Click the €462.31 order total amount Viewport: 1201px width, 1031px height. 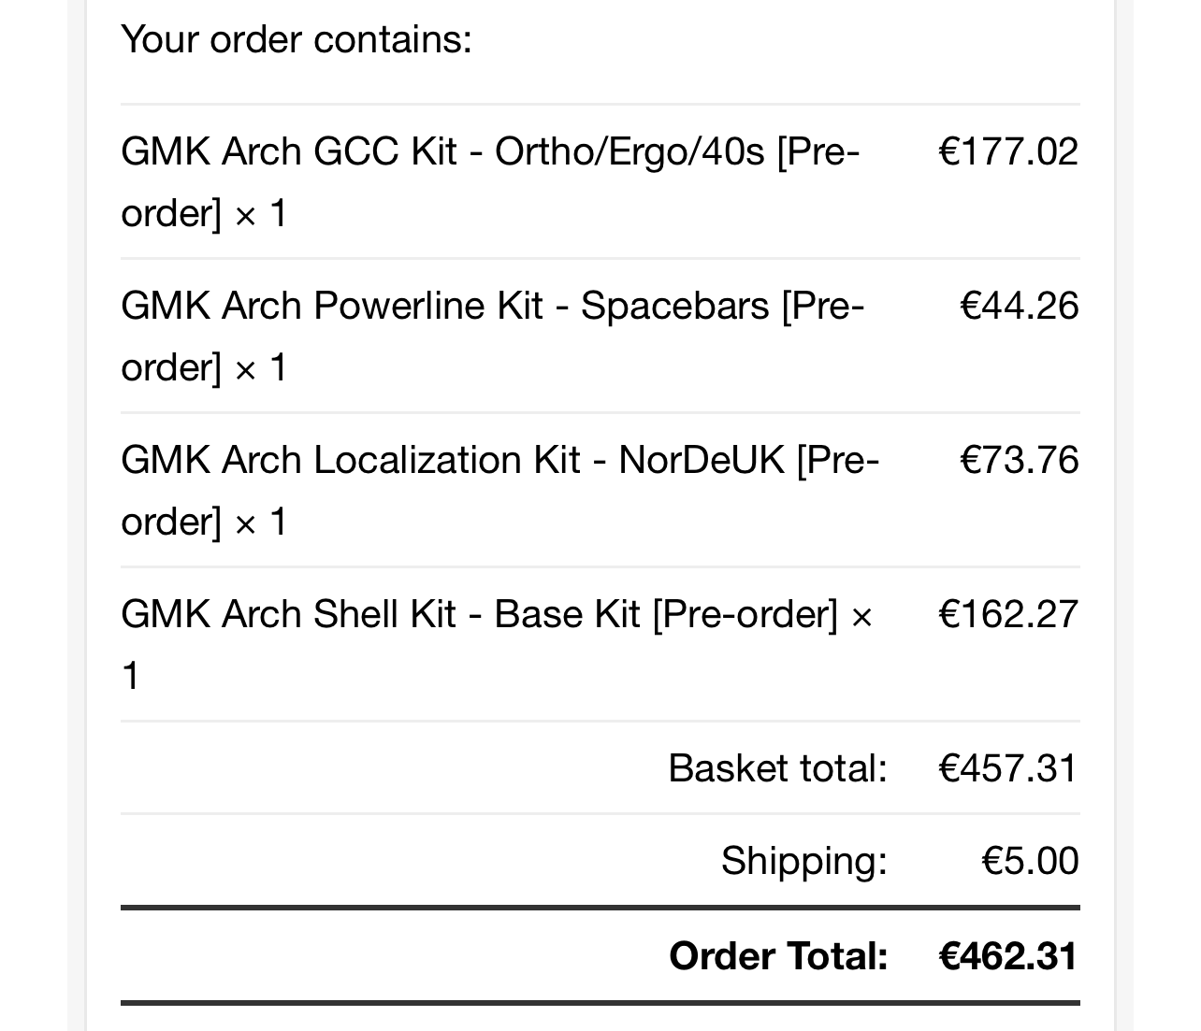pos(1008,956)
